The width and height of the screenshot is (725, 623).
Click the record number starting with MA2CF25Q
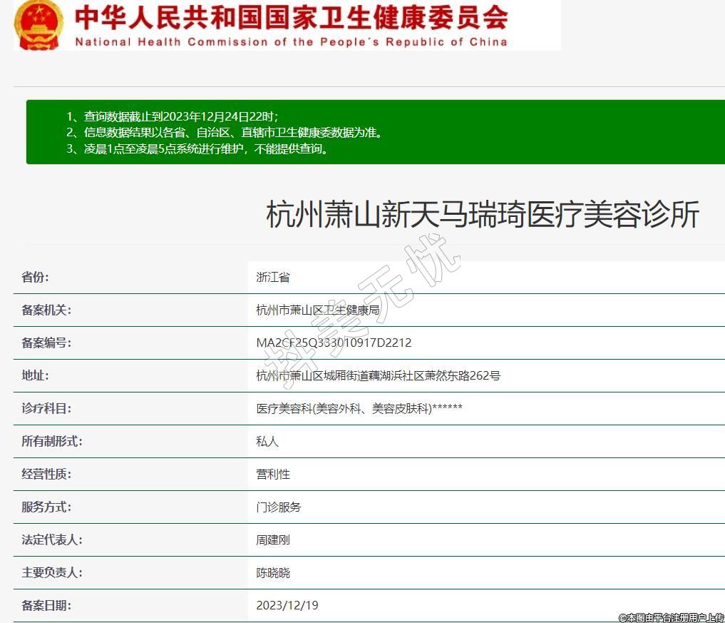point(334,343)
